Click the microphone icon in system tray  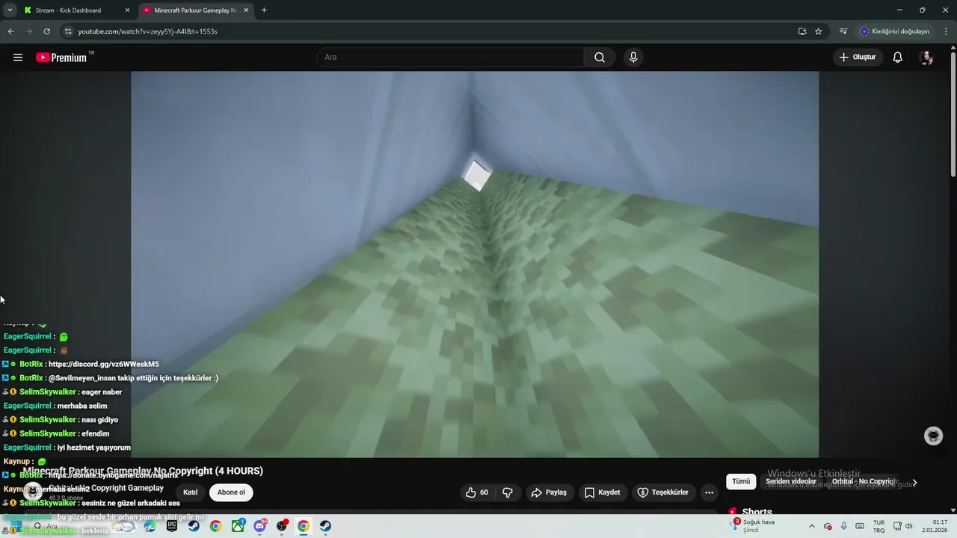[844, 526]
